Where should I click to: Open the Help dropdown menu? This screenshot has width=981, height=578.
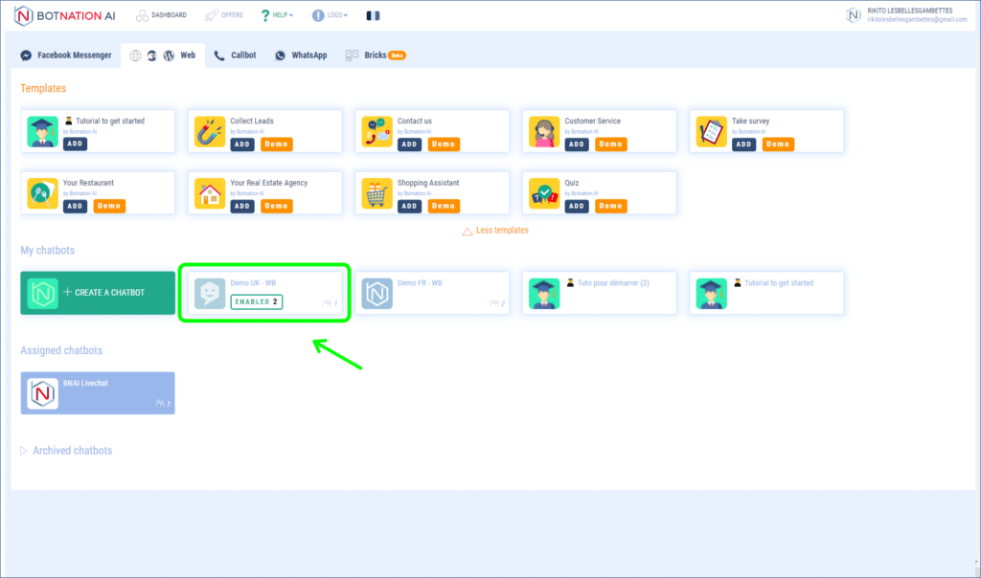[277, 15]
